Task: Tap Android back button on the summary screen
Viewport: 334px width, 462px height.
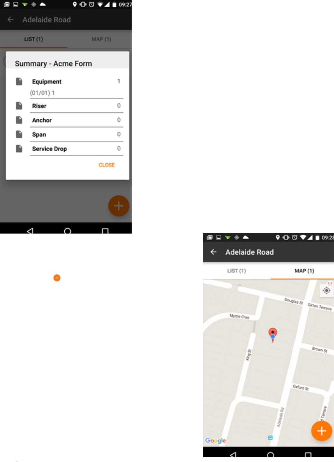Action: tap(30, 231)
